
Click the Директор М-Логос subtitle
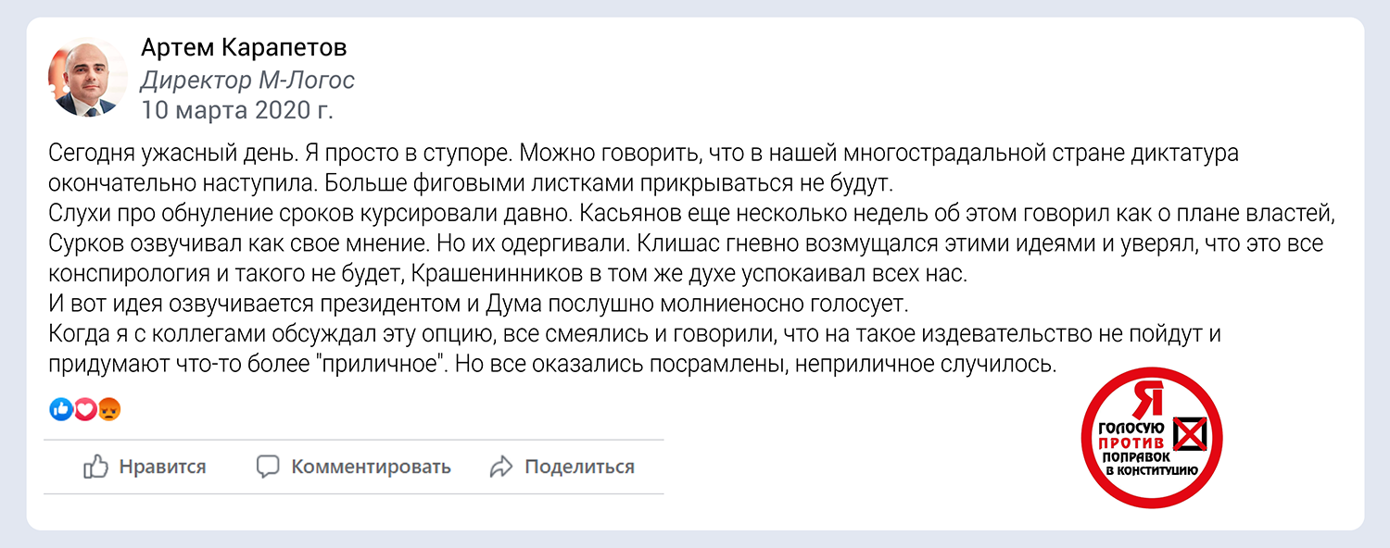point(247,81)
